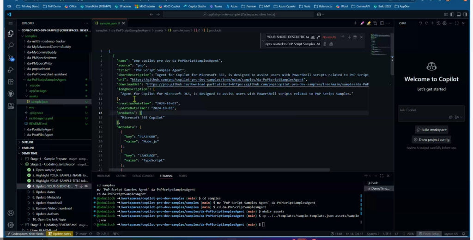
Task: Open the Demo Time view in the activity bar
Action: [11, 106]
